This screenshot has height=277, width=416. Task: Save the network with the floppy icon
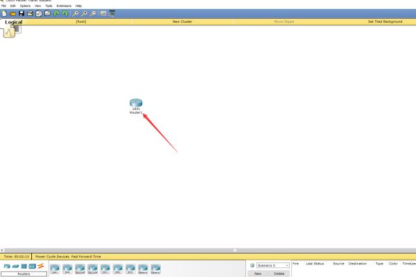click(21, 14)
